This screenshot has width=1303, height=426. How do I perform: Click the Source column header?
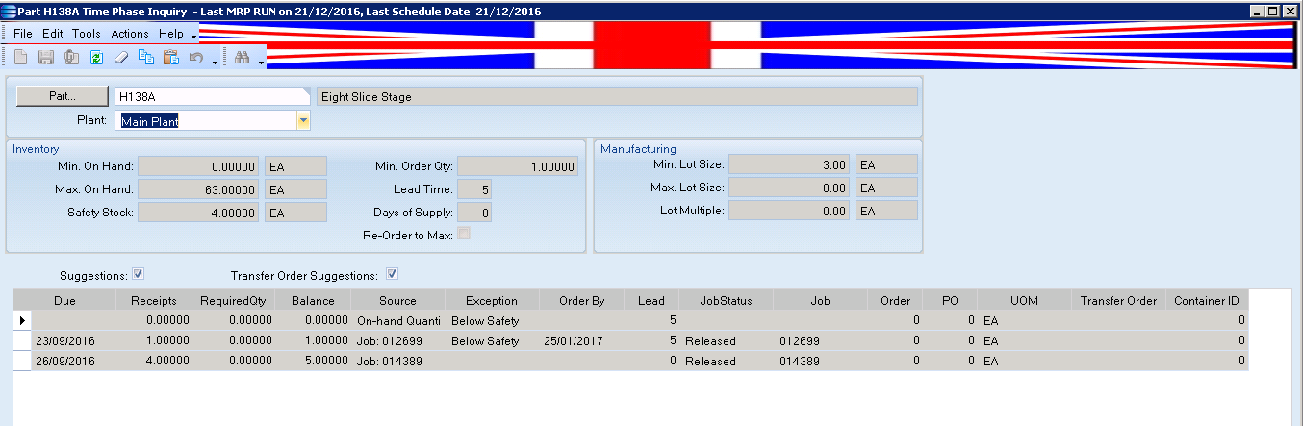coord(397,300)
